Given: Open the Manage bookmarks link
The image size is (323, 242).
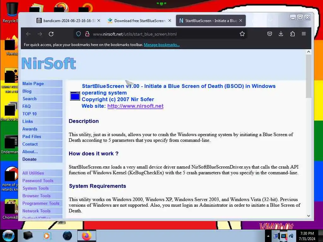Looking at the screenshot, I should (162, 45).
